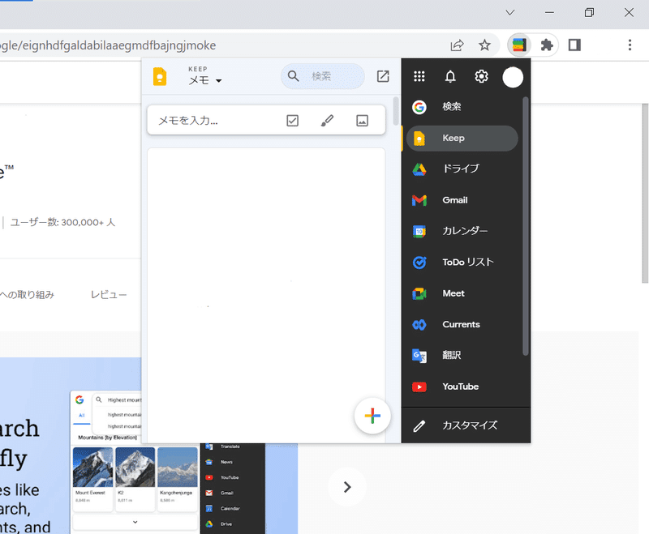649x534 pixels.
Task: Toggle the Chrome side panel icon
Action: tap(574, 45)
